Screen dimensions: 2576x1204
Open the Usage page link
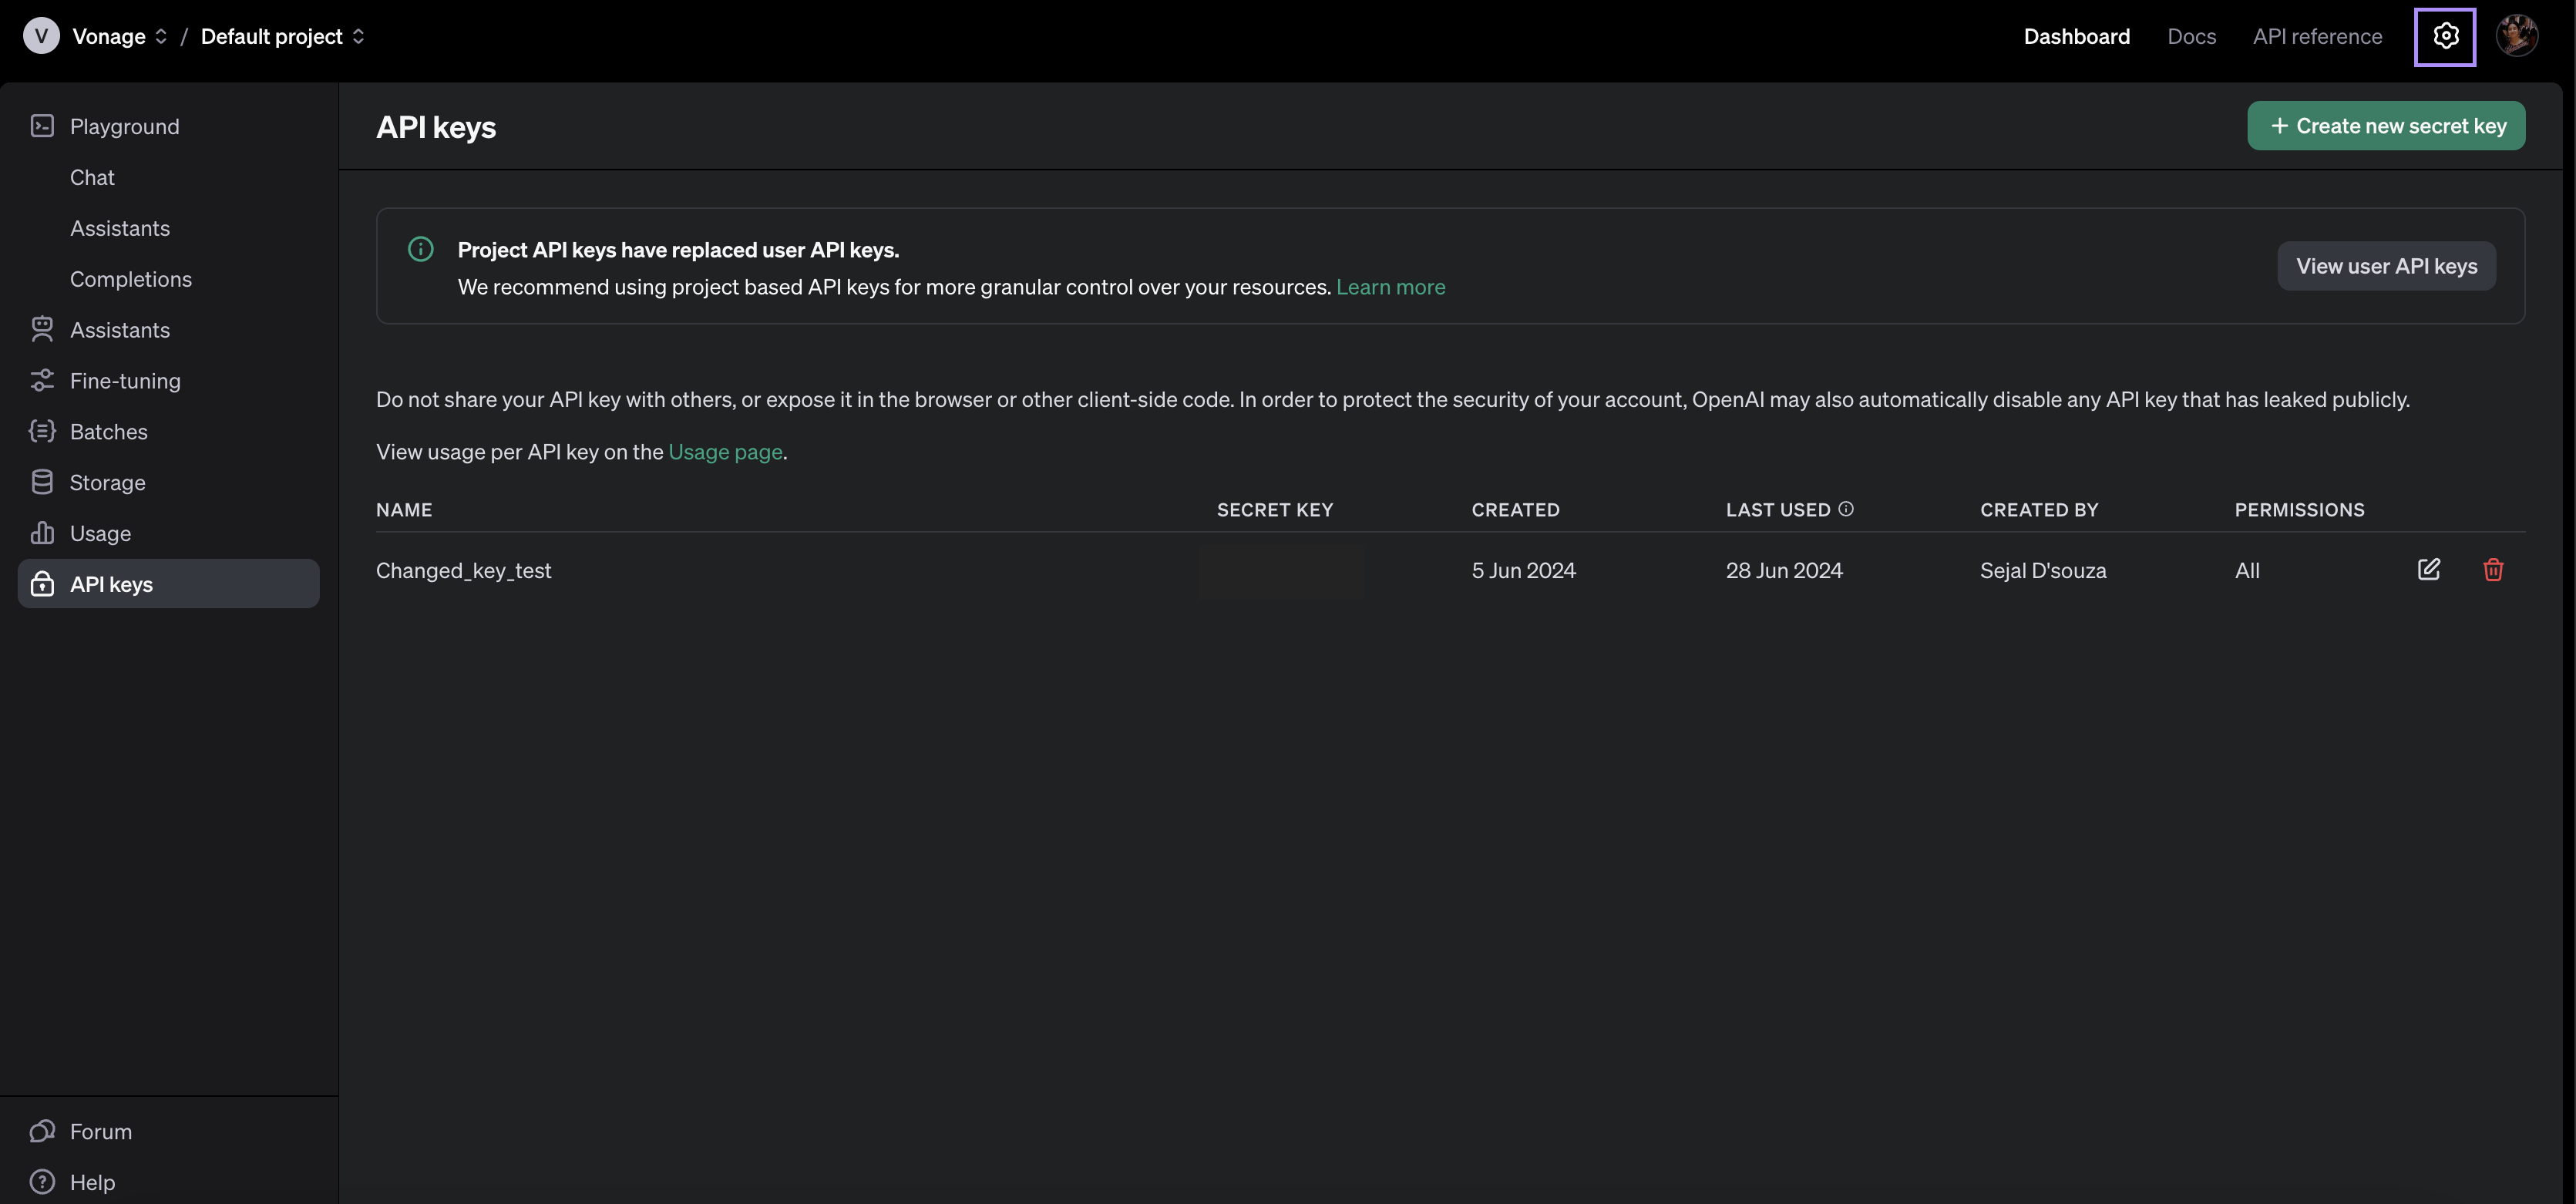pos(725,452)
